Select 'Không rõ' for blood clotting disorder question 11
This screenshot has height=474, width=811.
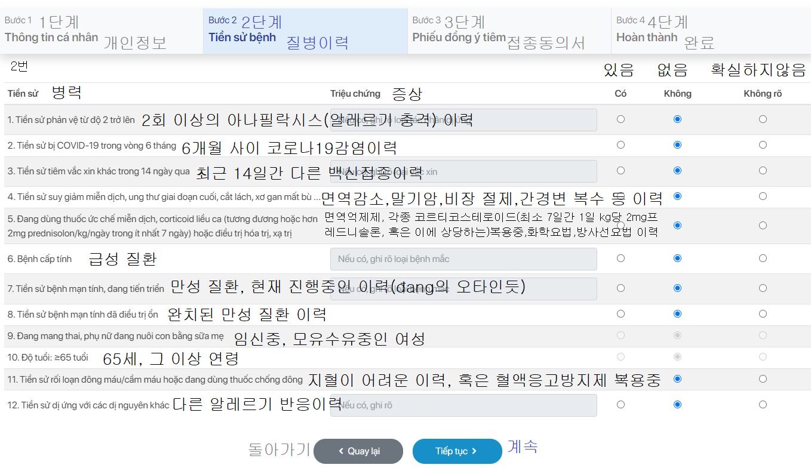pos(763,378)
